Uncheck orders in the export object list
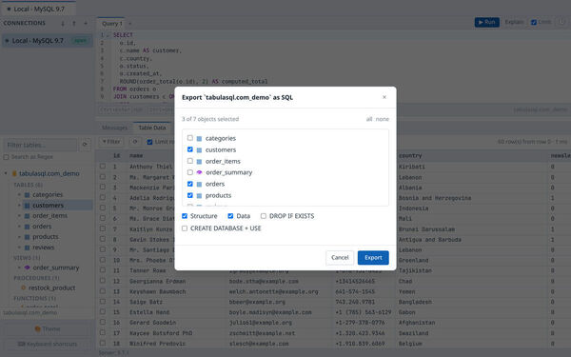Viewport: 571px width, 357px height. (x=189, y=184)
